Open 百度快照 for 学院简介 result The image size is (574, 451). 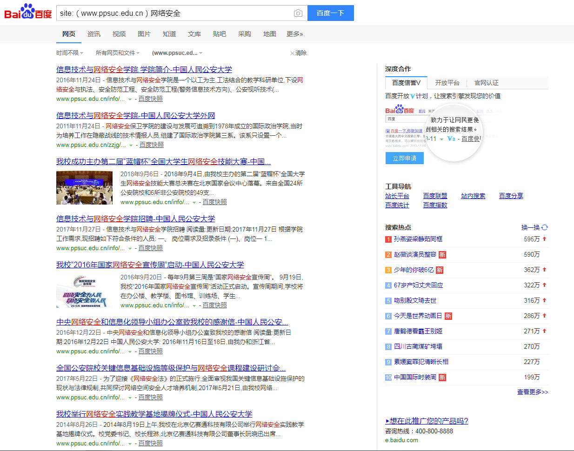[x=150, y=99]
